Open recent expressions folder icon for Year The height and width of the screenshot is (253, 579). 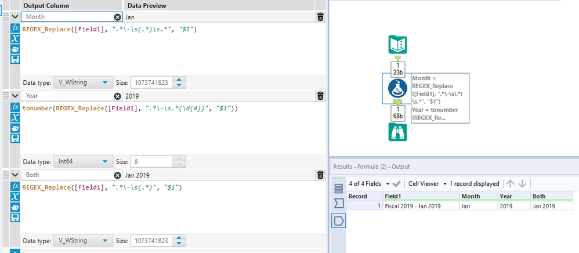[15, 128]
